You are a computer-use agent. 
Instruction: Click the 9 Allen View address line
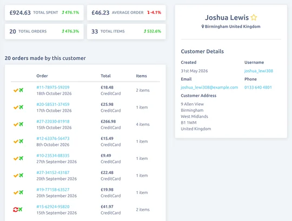(192, 104)
